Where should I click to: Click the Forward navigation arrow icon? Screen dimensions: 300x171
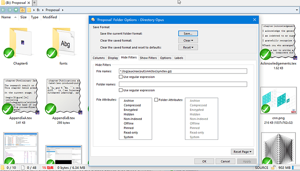pos(10,10)
